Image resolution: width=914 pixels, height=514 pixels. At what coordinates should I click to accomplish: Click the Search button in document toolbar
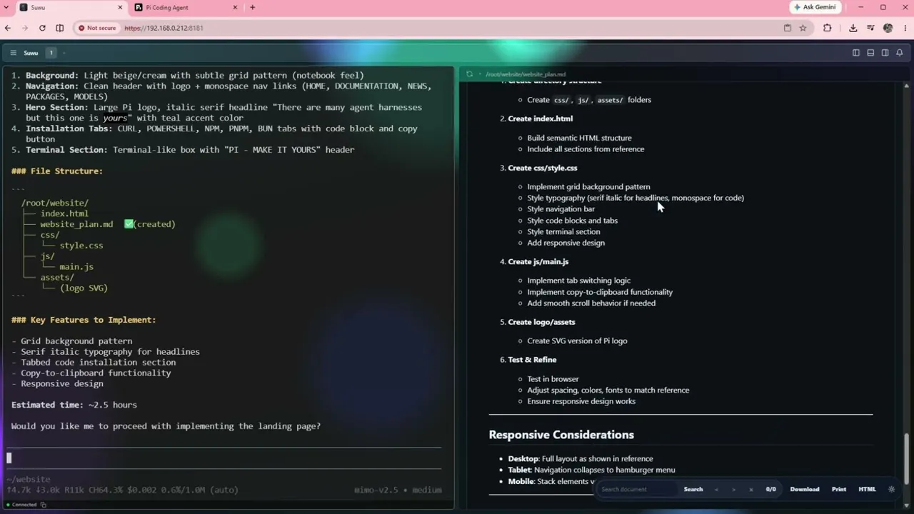(693, 489)
